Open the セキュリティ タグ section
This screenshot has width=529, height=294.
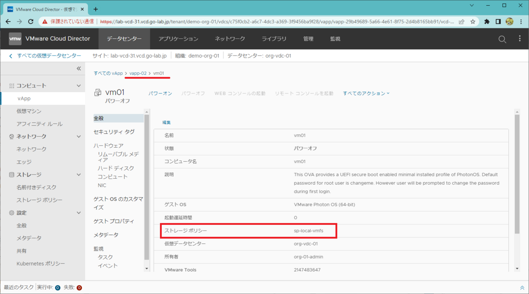[x=114, y=132]
